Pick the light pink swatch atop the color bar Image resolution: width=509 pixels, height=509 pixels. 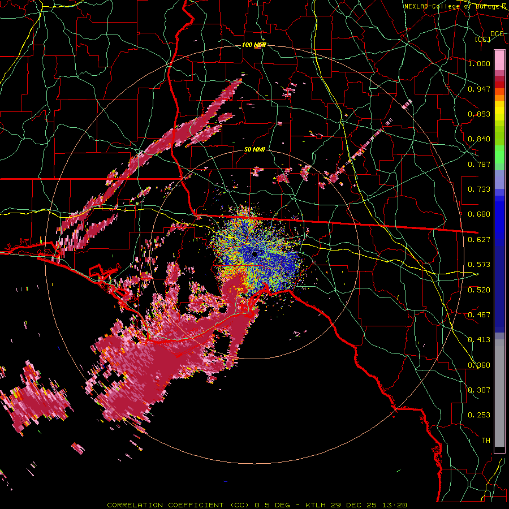tap(499, 60)
